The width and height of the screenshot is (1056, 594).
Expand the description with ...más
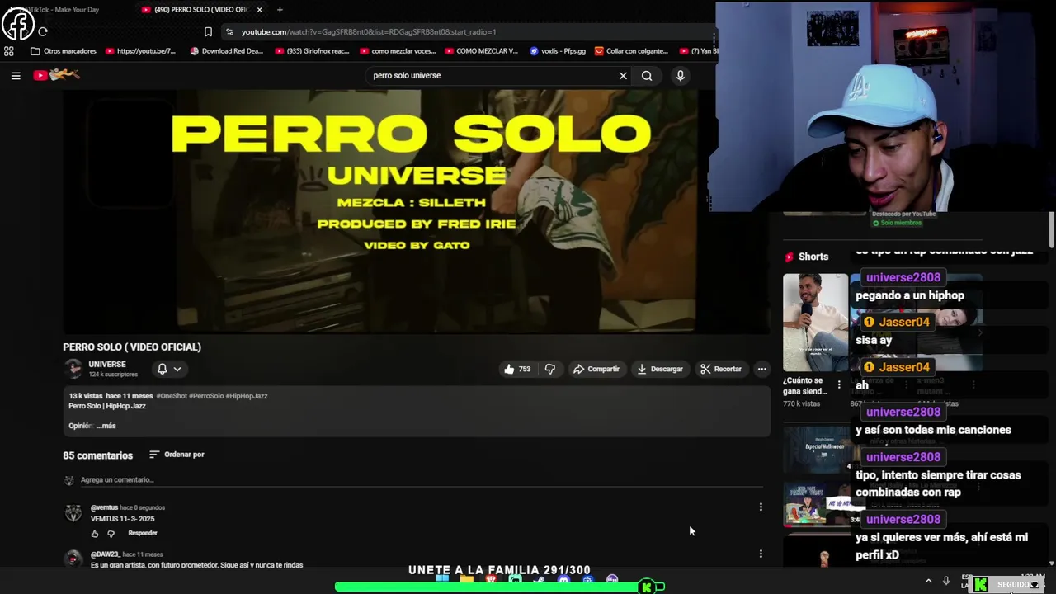pos(106,426)
